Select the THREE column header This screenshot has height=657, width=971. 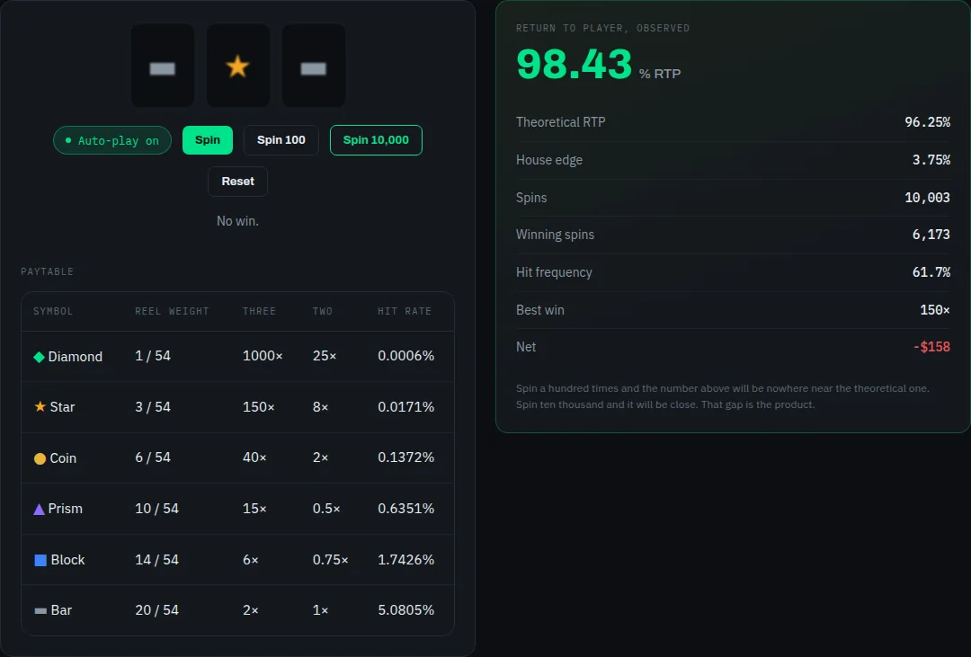click(x=260, y=311)
